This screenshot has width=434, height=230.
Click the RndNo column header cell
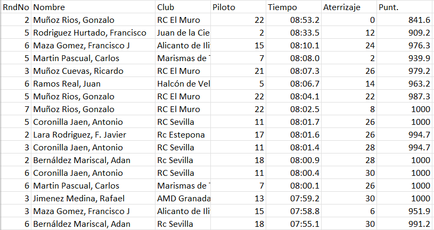[16, 7]
